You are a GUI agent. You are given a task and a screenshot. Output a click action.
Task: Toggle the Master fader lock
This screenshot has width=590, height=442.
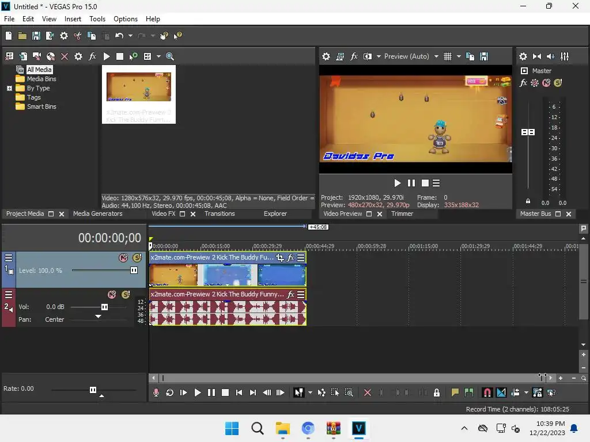point(528,201)
